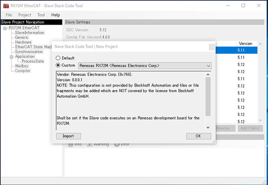Open the Project menu

[x=25, y=15]
